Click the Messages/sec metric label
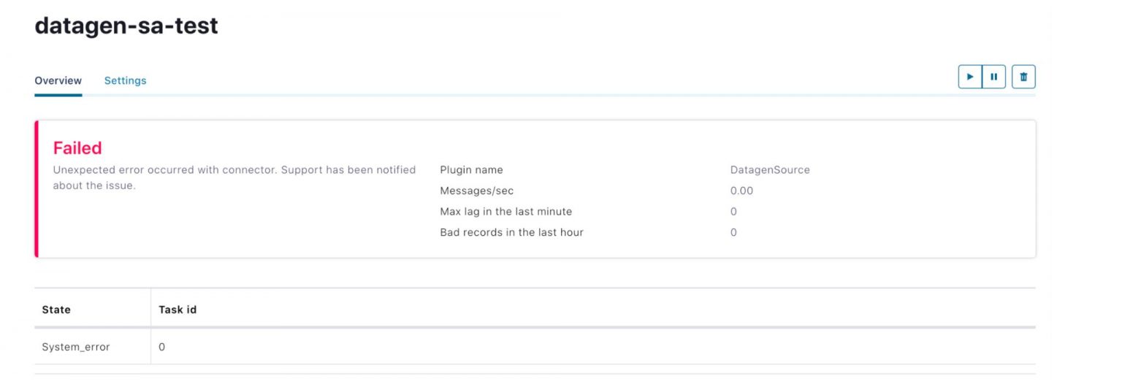This screenshot has height=387, width=1122. click(477, 191)
